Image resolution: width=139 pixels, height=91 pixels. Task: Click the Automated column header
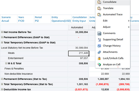coord(78,27)
